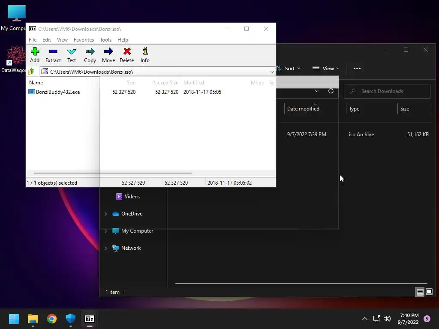Click the iso Archive file type cell
This screenshot has height=329, width=439.
pyautogui.click(x=361, y=135)
